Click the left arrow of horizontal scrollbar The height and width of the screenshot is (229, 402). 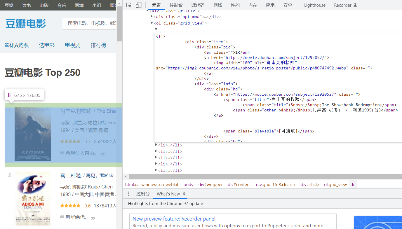point(126,176)
